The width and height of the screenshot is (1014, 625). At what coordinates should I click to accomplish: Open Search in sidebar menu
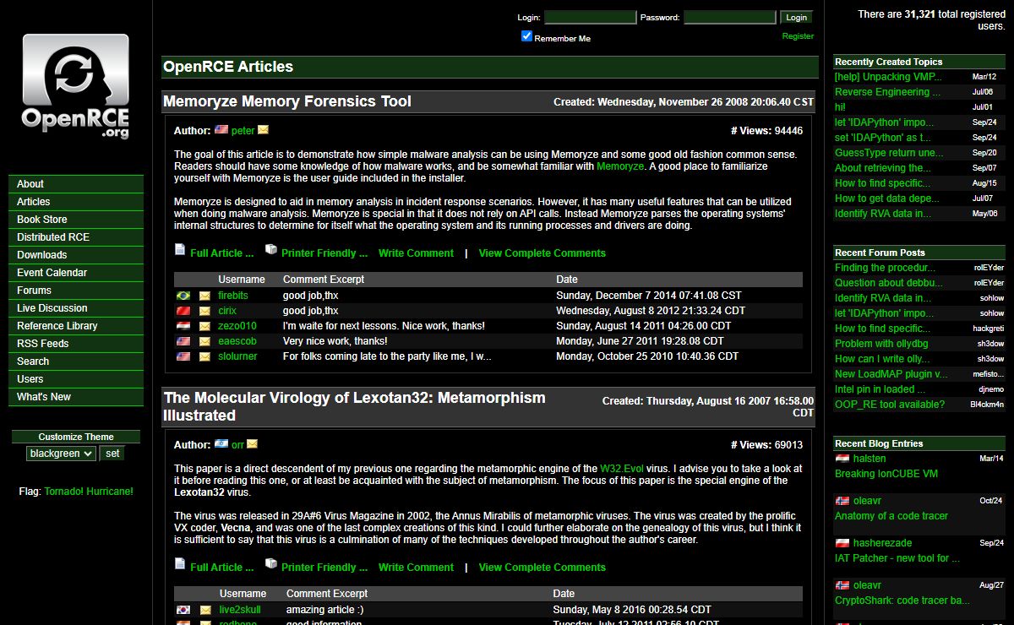click(76, 361)
